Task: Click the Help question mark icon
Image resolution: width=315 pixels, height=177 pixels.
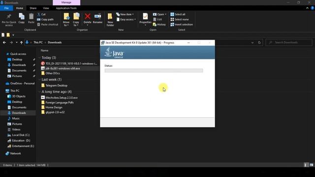Action: [313, 8]
